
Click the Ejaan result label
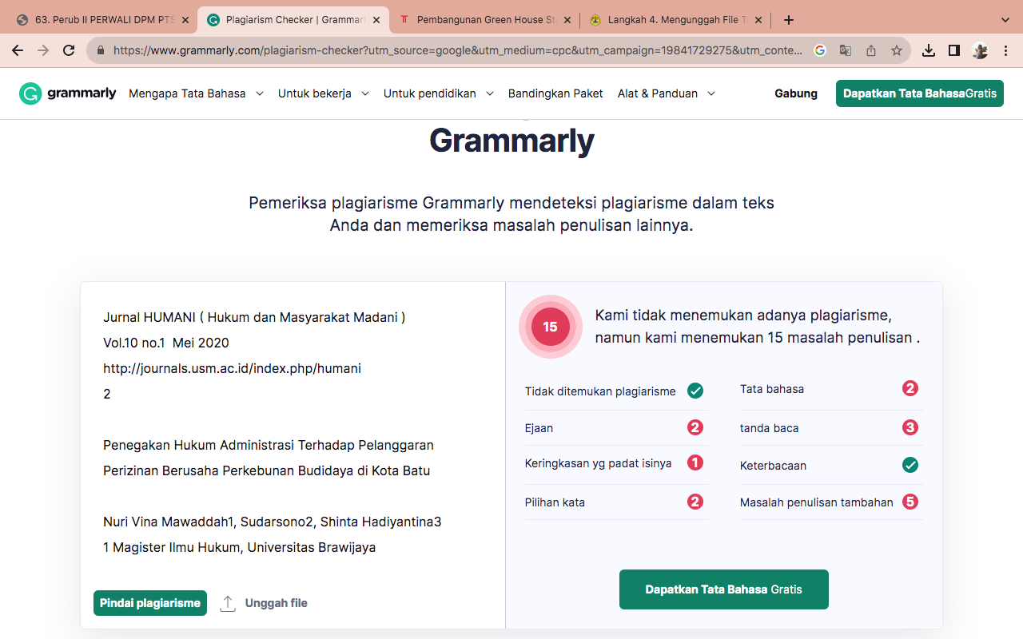pos(539,428)
